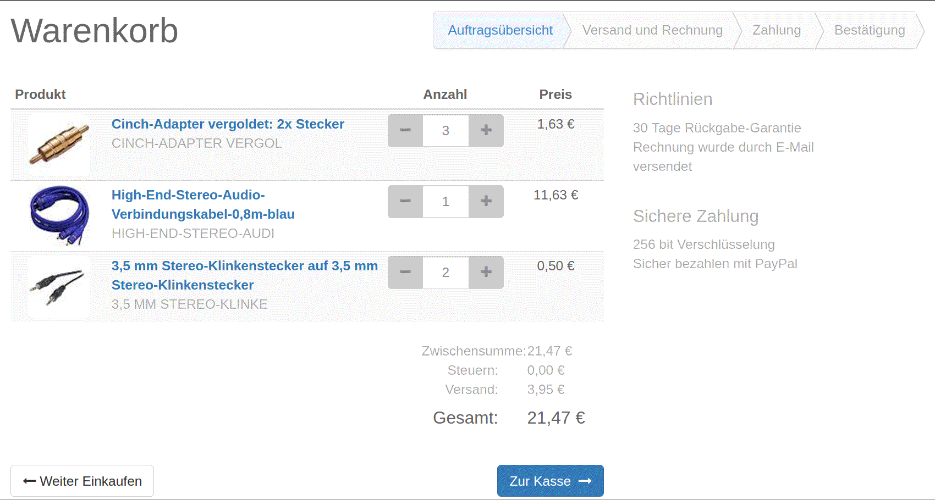
Task: Go back via Weiter Einkaufen button
Action: pos(82,481)
